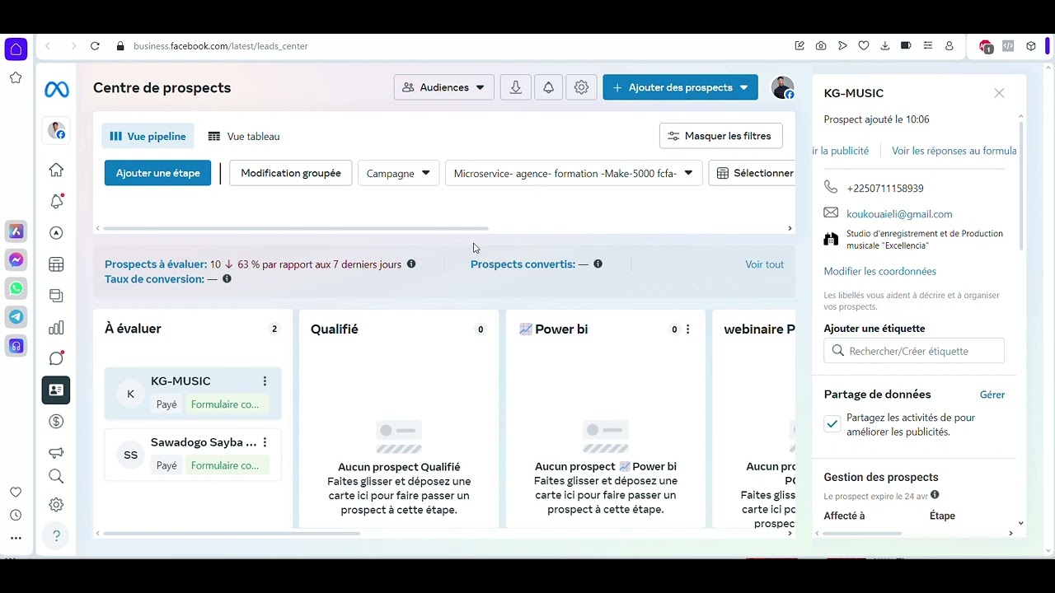Switch to Vue pipeline tab
Viewport: 1055px width, 593px height.
point(148,137)
